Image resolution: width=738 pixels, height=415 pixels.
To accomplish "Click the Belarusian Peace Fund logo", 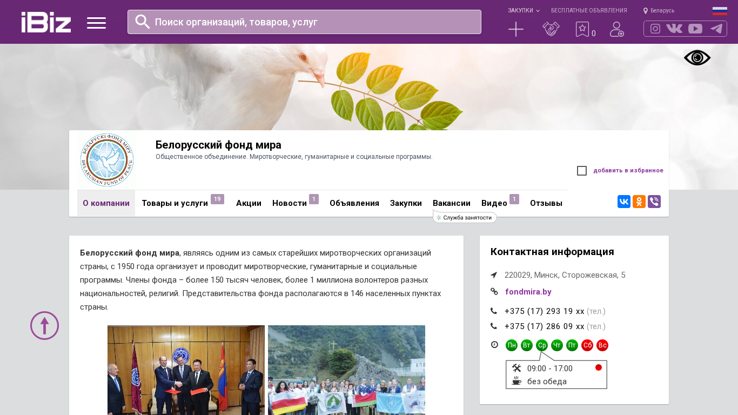I will point(107,160).
